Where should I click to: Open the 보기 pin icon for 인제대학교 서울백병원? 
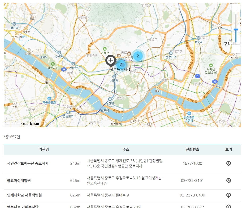tap(228, 195)
